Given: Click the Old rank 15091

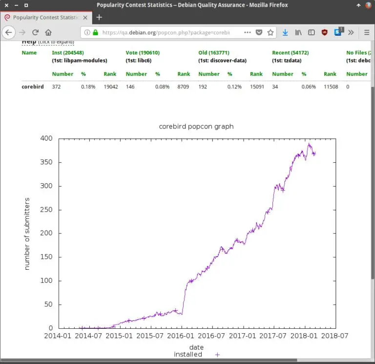Looking at the screenshot, I should [x=257, y=86].
